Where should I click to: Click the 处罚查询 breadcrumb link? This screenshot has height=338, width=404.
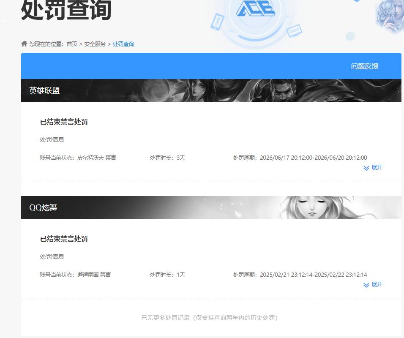123,44
